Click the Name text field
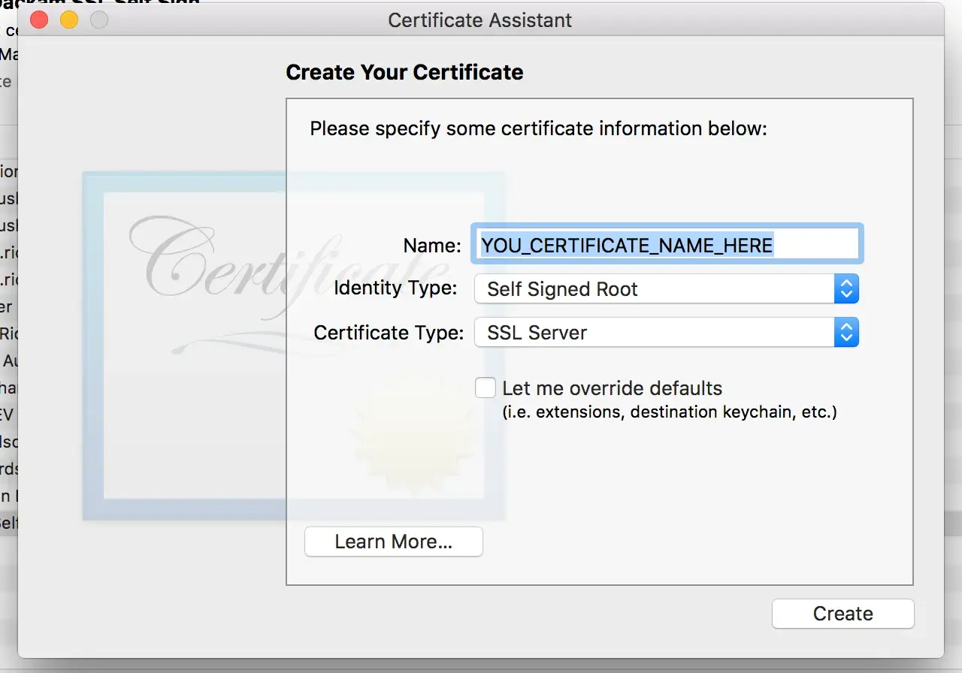Screen dimensions: 962x673 667,245
